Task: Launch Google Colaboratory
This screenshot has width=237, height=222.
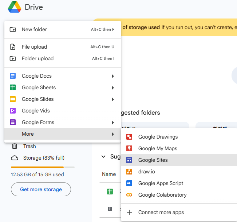Action: click(162, 195)
